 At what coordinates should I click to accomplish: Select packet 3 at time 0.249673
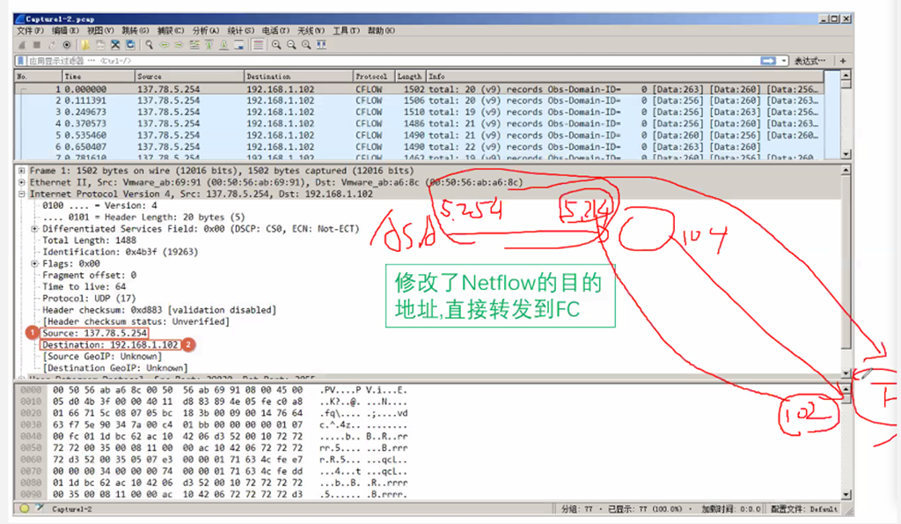pyautogui.click(x=420, y=112)
